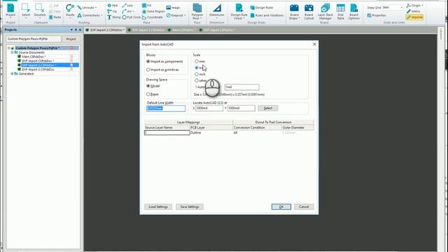This screenshot has height=252, width=448.
Task: Select the Full Circle tool
Action: click(132, 17)
